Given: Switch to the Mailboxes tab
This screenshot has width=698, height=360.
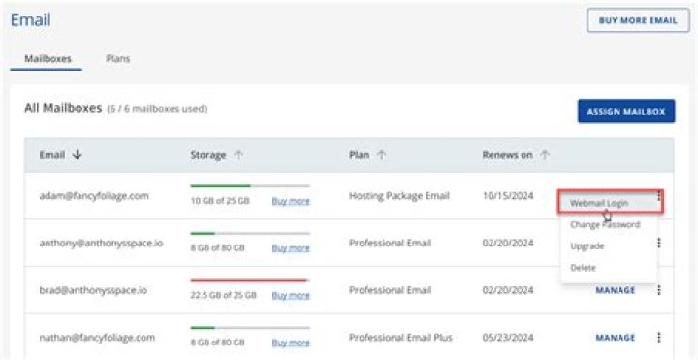Looking at the screenshot, I should [x=48, y=59].
